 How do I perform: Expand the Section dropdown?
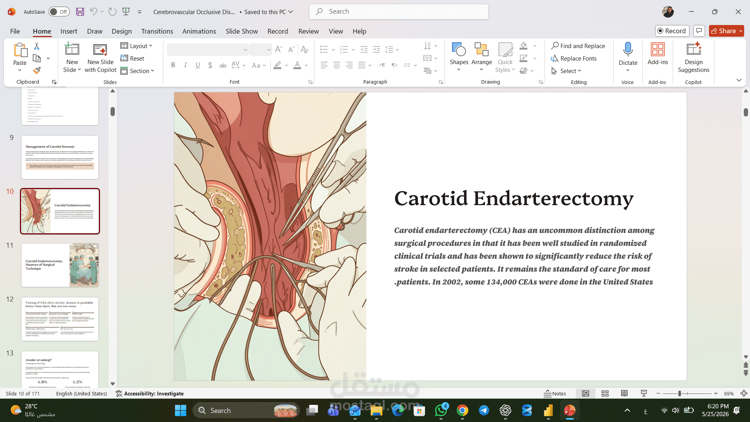coord(137,71)
